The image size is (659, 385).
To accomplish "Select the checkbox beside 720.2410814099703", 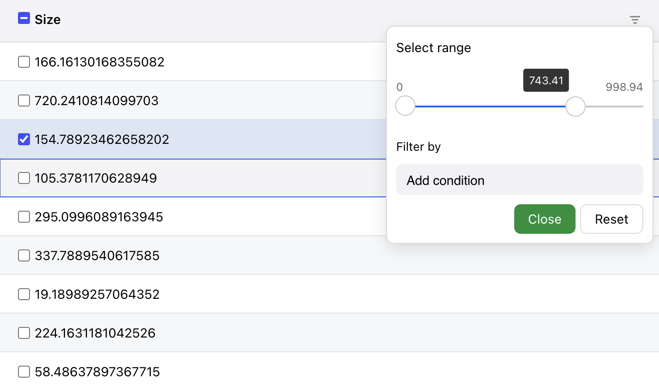I will [24, 100].
